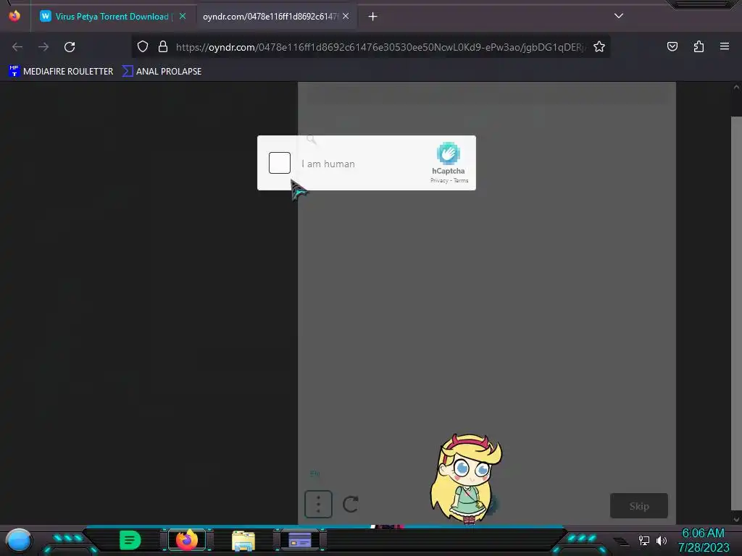
Task: Open the volume speaker tray icon
Action: point(661,540)
